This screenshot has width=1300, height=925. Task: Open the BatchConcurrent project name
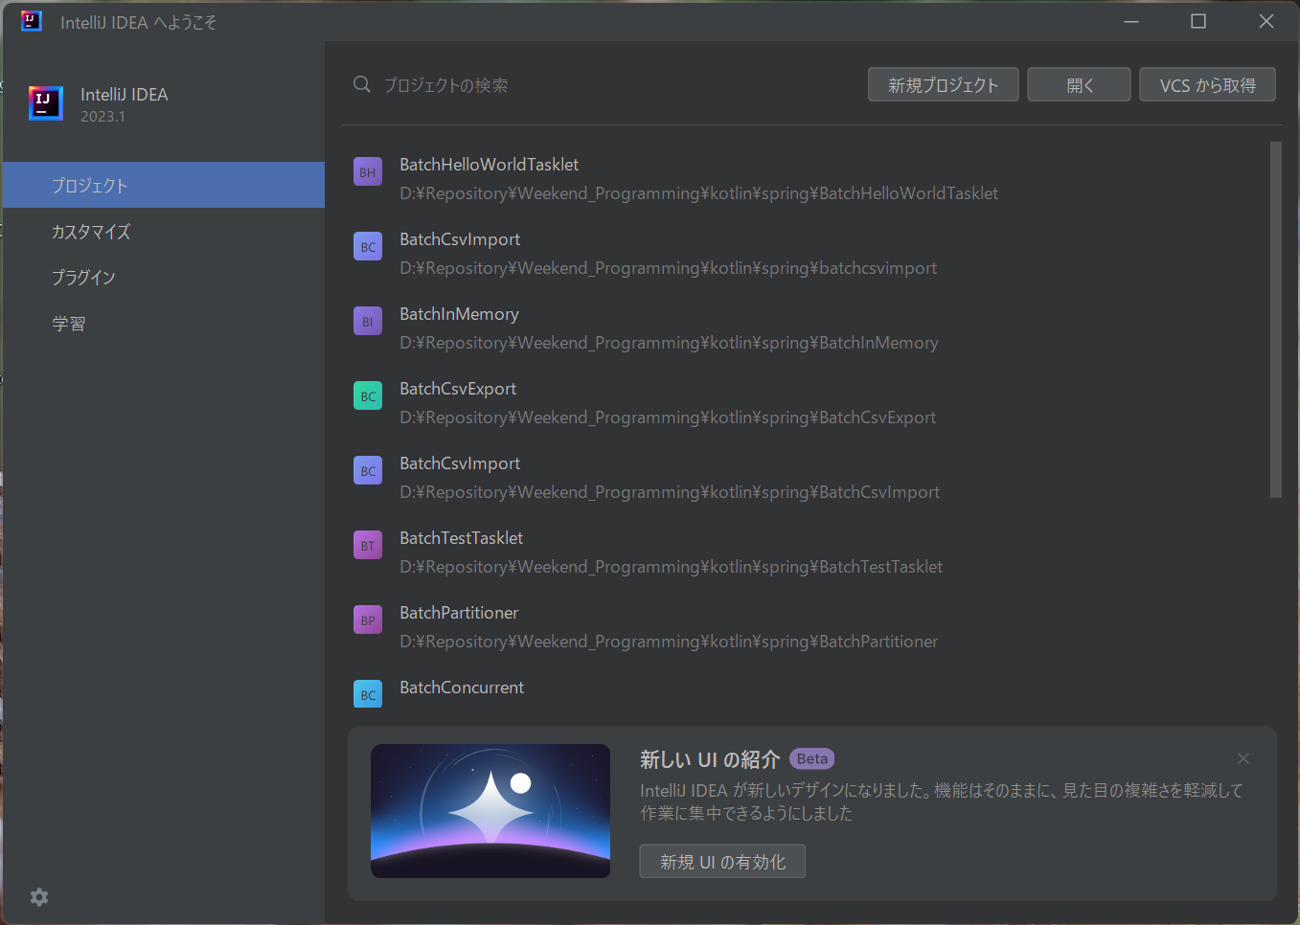point(462,688)
